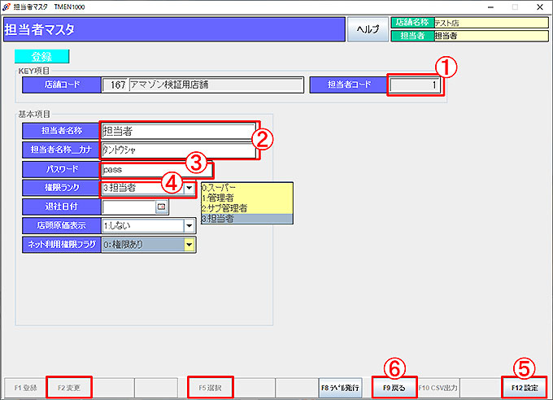
Task: Open the ヘルプ help button
Action: [368, 29]
